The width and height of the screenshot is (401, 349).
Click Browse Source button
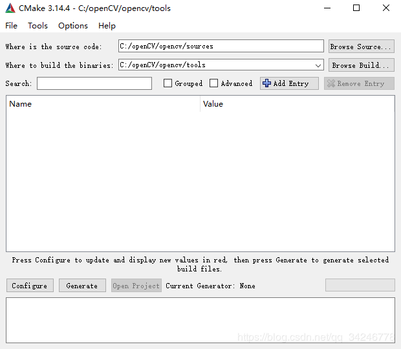[361, 47]
